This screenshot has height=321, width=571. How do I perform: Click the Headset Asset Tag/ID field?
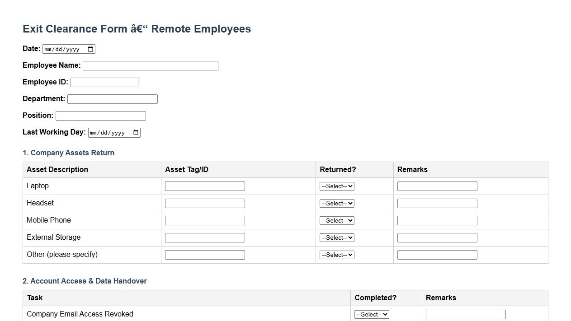[204, 203]
